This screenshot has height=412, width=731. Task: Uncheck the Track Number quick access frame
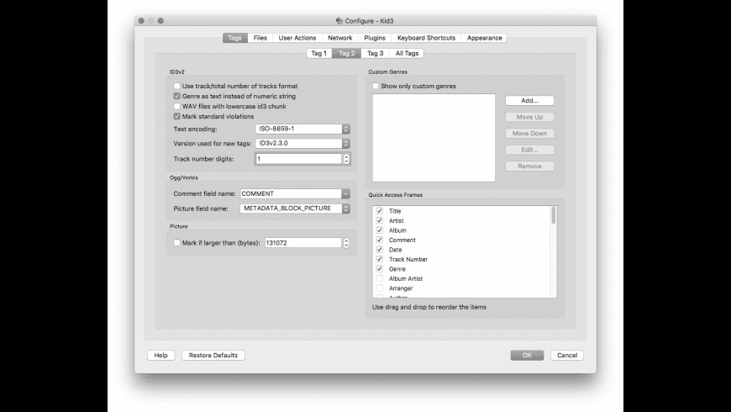pyautogui.click(x=380, y=259)
